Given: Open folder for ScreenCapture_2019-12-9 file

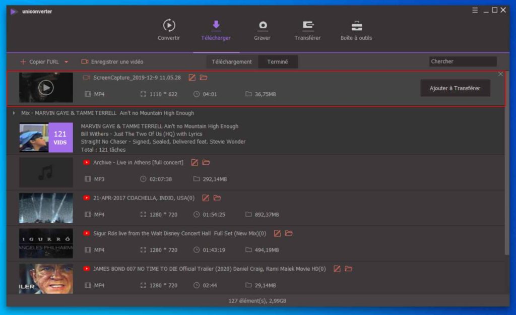Looking at the screenshot, I should (204, 78).
